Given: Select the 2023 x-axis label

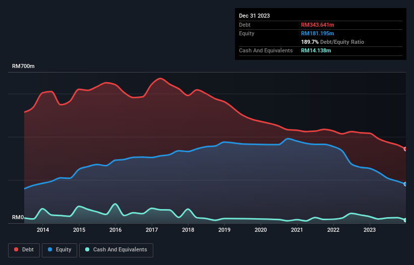Looking at the screenshot, I should click(370, 230).
